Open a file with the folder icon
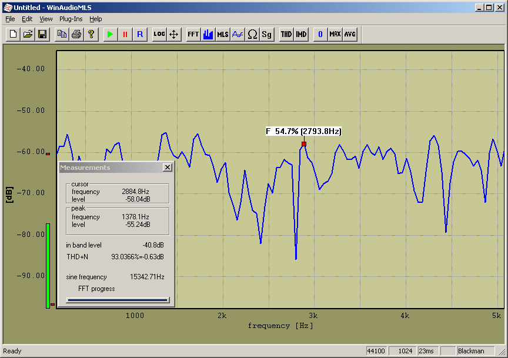This screenshot has width=508, height=358. pos(28,34)
